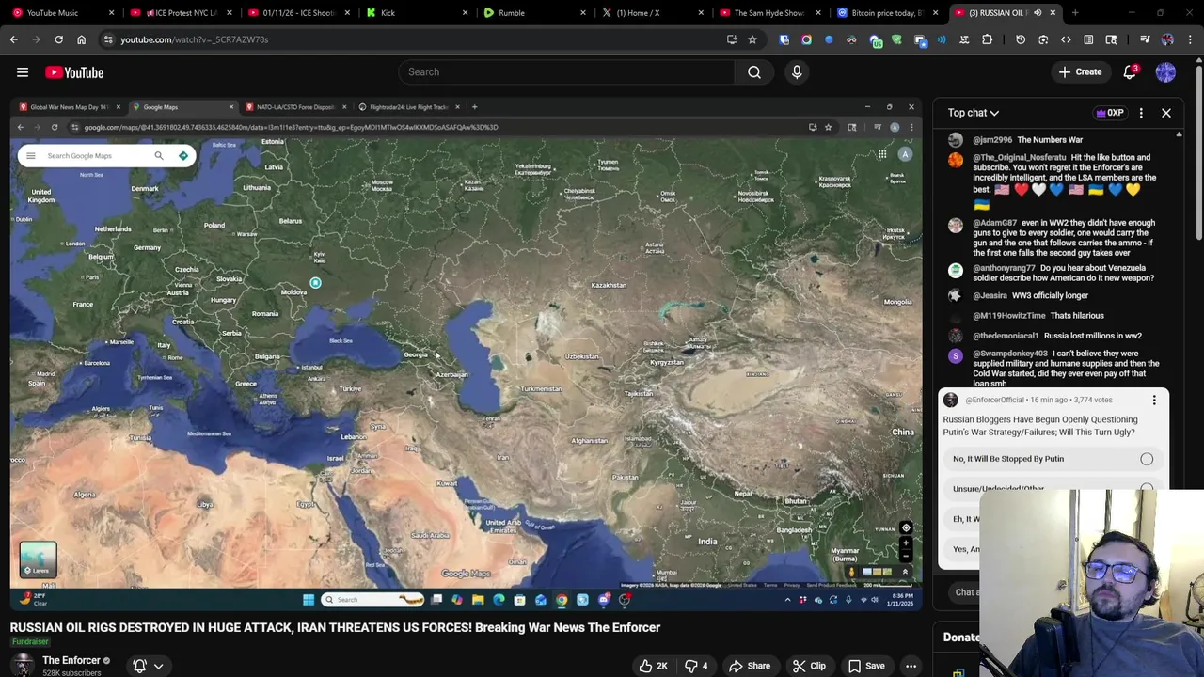1204x677 pixels.
Task: Open the Chrome three-dot menu
Action: coord(1191,39)
